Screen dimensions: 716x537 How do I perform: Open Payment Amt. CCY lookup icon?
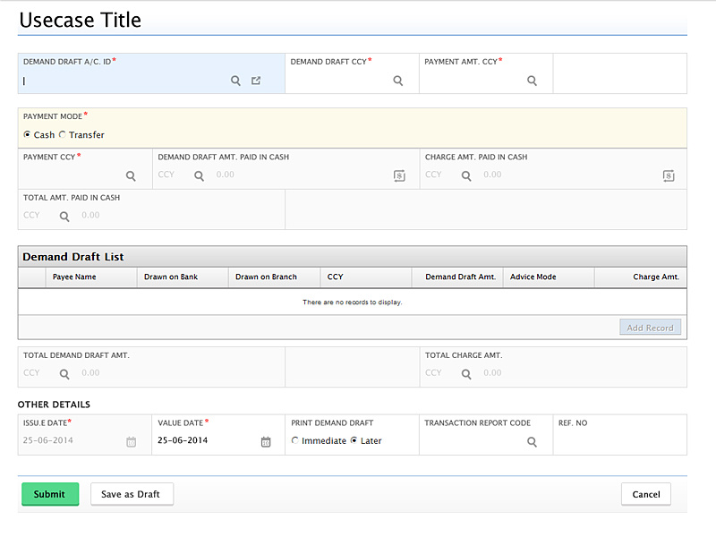coord(532,81)
